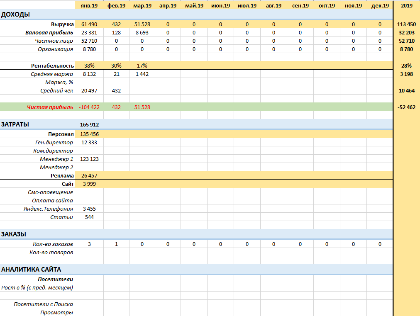Select cell with value 23 381
Viewport: 420px width, 316px height.
click(x=89, y=33)
